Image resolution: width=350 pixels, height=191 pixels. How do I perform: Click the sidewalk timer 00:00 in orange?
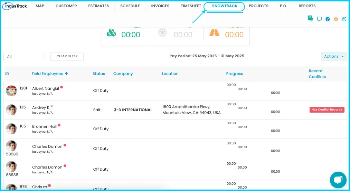click(234, 35)
